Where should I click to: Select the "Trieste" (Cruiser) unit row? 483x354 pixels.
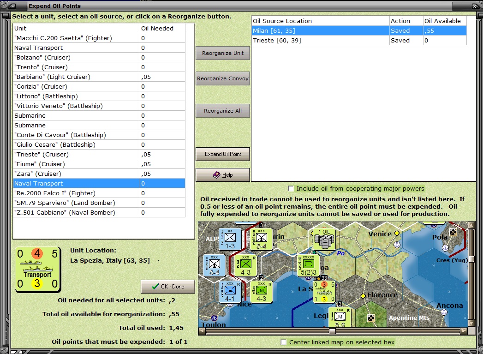click(99, 154)
